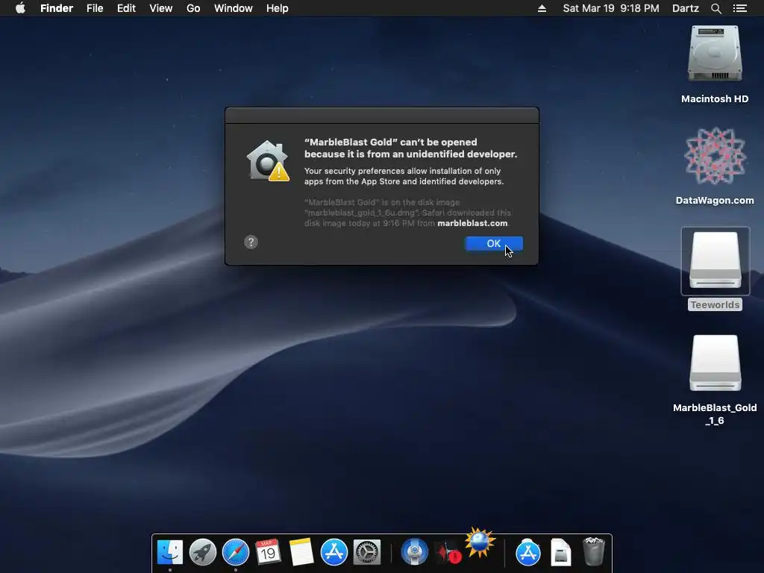Open the Downloads stack document in Dock
764x573 pixels.
561,552
